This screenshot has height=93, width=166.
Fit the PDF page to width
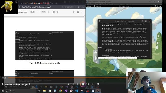tap(54, 12)
